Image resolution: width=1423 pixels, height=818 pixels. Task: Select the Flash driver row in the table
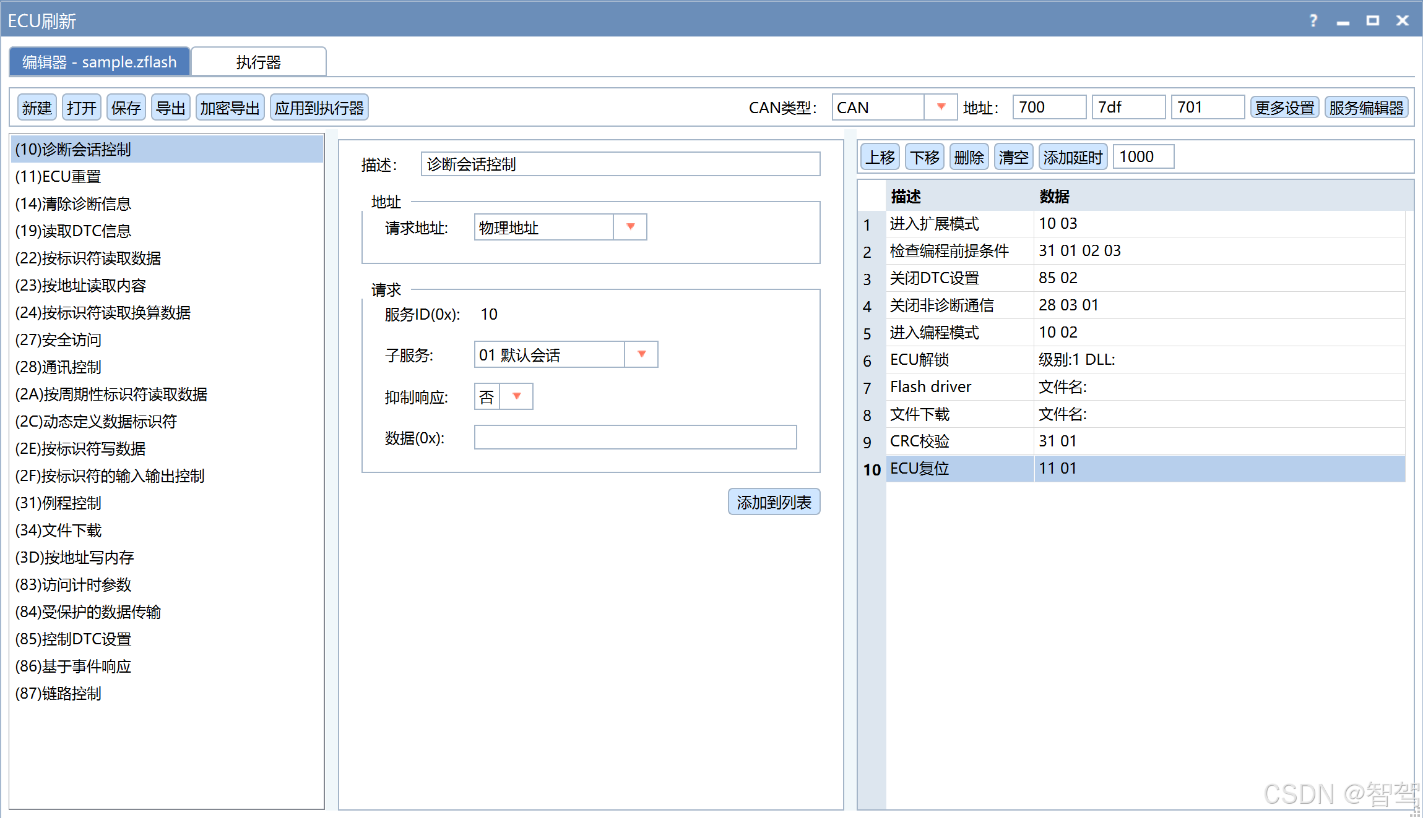[930, 386]
